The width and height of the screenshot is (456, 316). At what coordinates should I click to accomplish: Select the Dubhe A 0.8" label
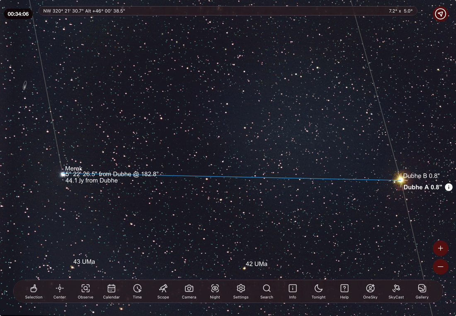(422, 187)
